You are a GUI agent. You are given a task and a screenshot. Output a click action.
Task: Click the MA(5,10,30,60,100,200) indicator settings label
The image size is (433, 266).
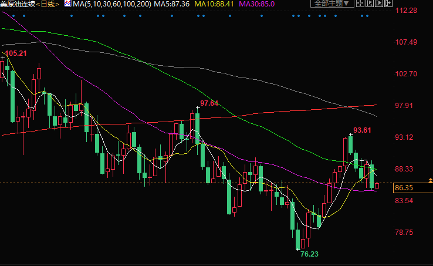112,4
